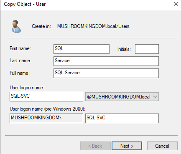Click the Create in: label

41,26
